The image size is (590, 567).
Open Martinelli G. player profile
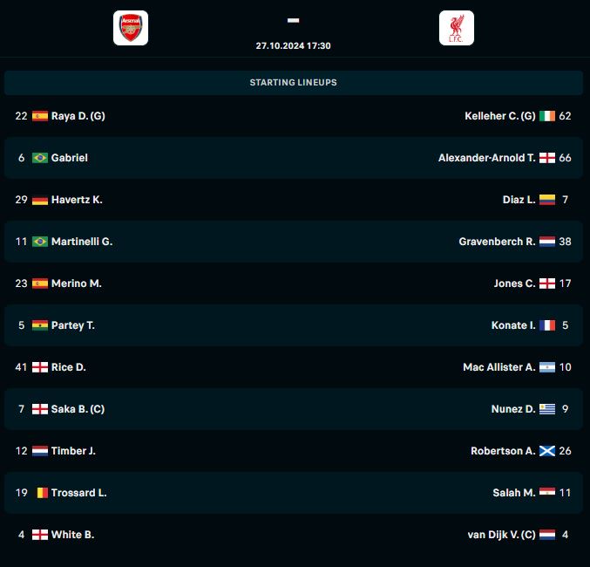tap(82, 242)
